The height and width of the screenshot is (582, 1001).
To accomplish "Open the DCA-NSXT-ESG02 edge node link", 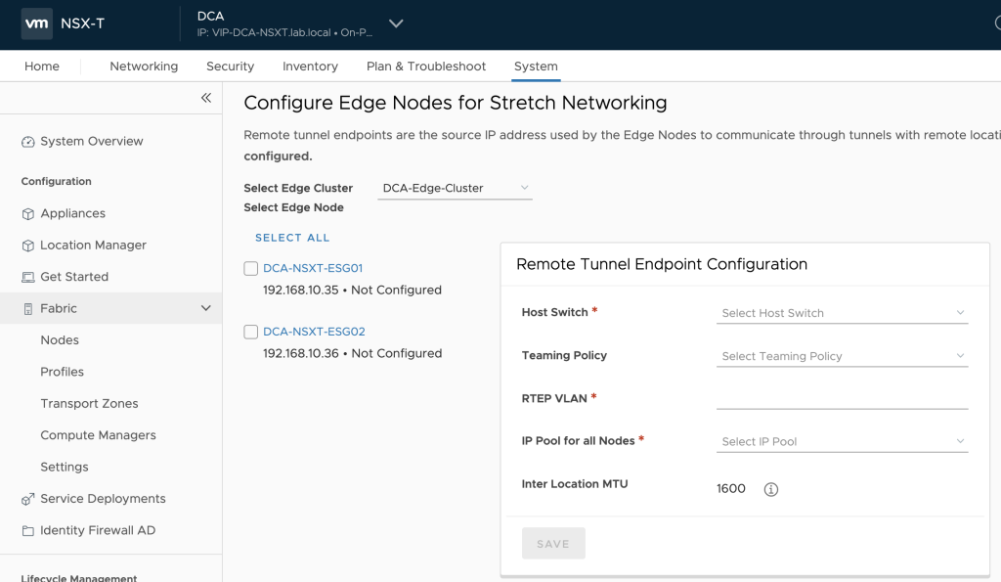I will 314,332.
